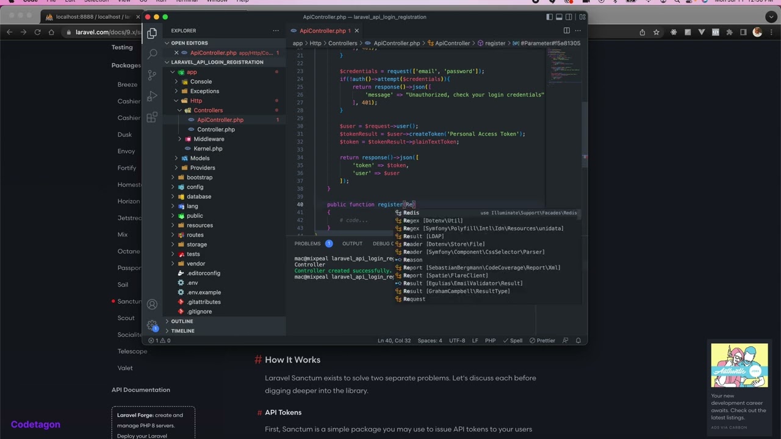Expand the Console folder

(x=201, y=82)
